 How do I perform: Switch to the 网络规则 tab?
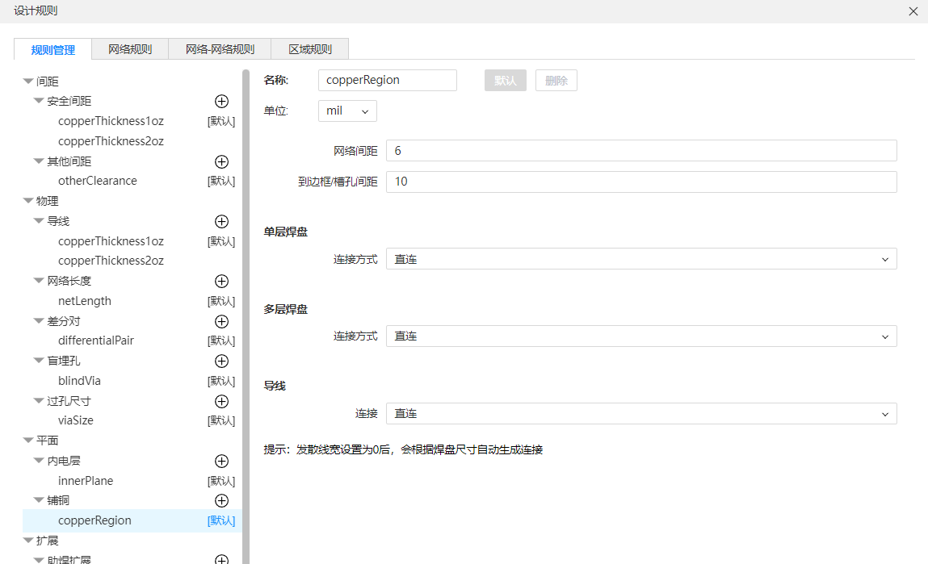pos(130,49)
